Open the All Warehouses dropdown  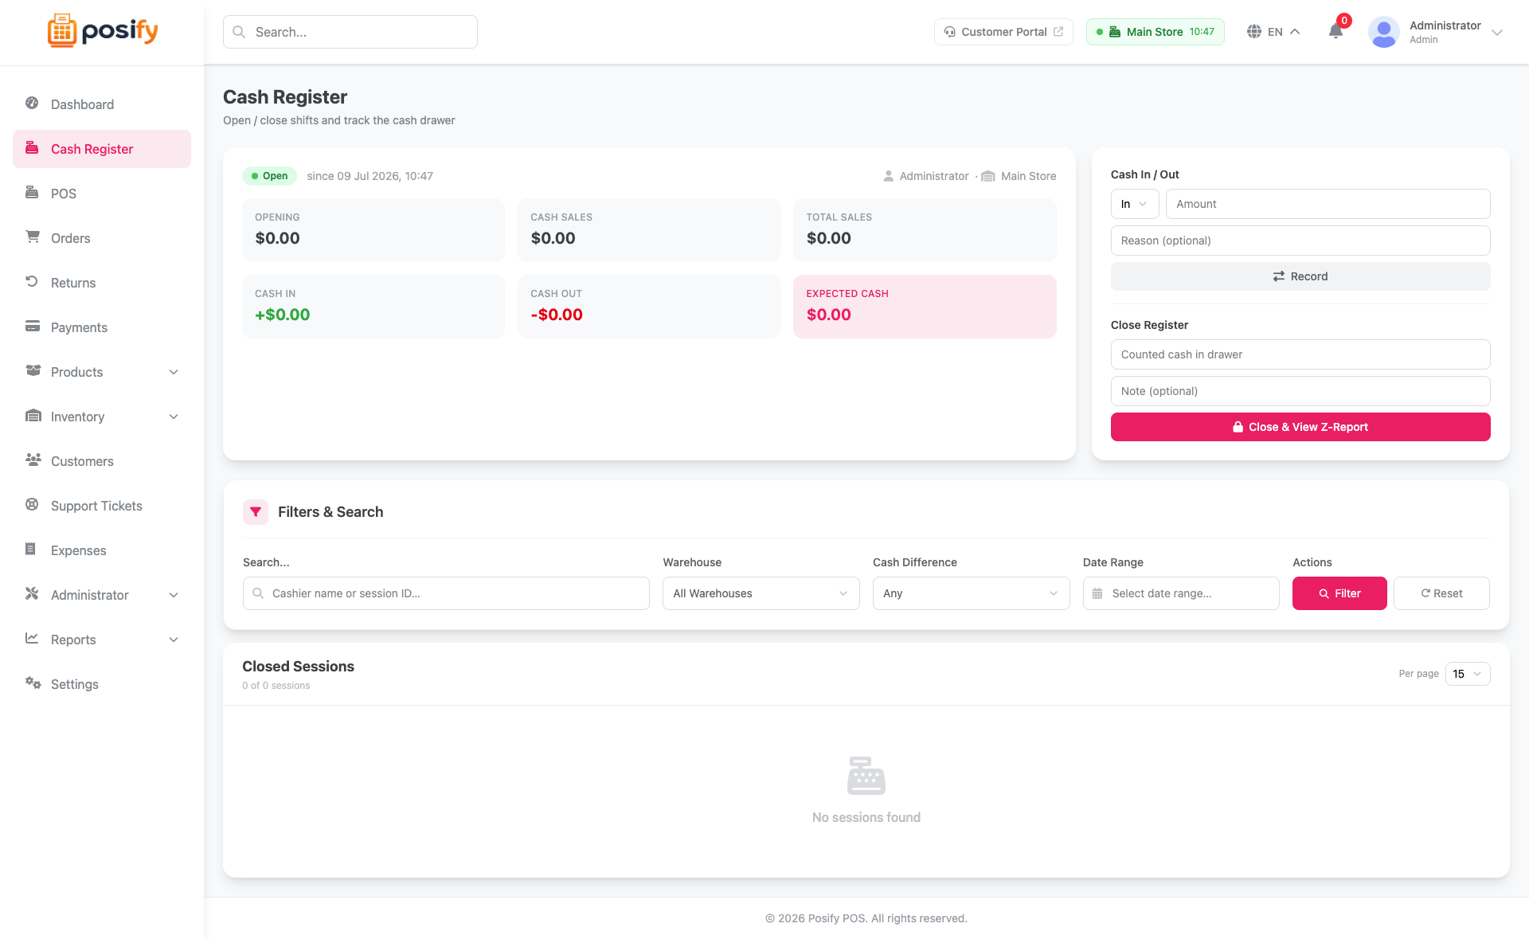tap(761, 593)
